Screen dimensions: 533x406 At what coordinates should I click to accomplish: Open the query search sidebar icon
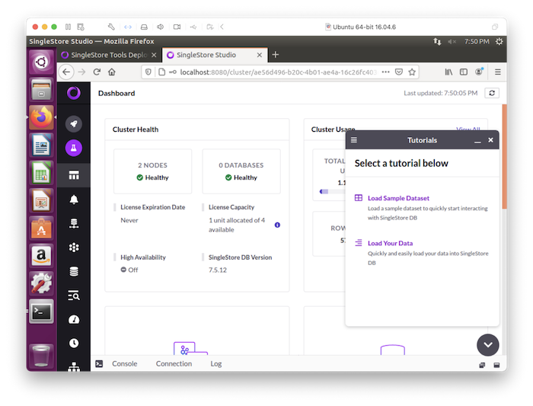pos(74,296)
